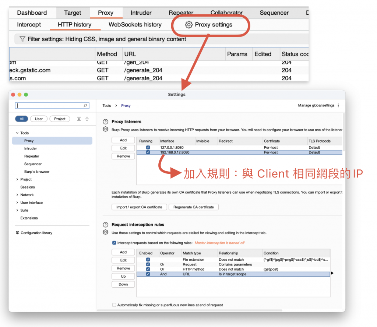The image size is (377, 327).
Task: Click the yellow minimize window button
Action: click(x=20, y=95)
